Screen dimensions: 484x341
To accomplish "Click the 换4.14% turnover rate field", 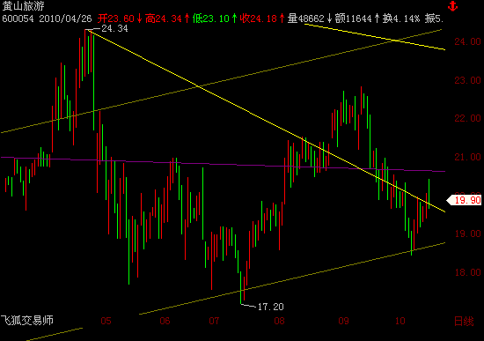I will pos(401,19).
